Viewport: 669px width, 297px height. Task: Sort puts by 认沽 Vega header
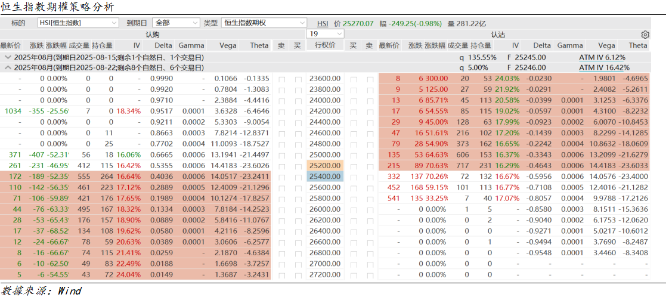point(606,45)
